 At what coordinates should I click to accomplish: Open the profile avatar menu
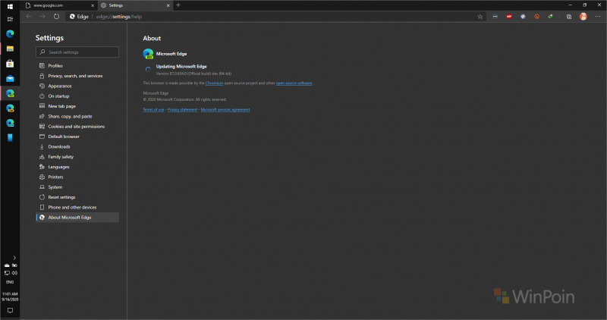(x=583, y=16)
